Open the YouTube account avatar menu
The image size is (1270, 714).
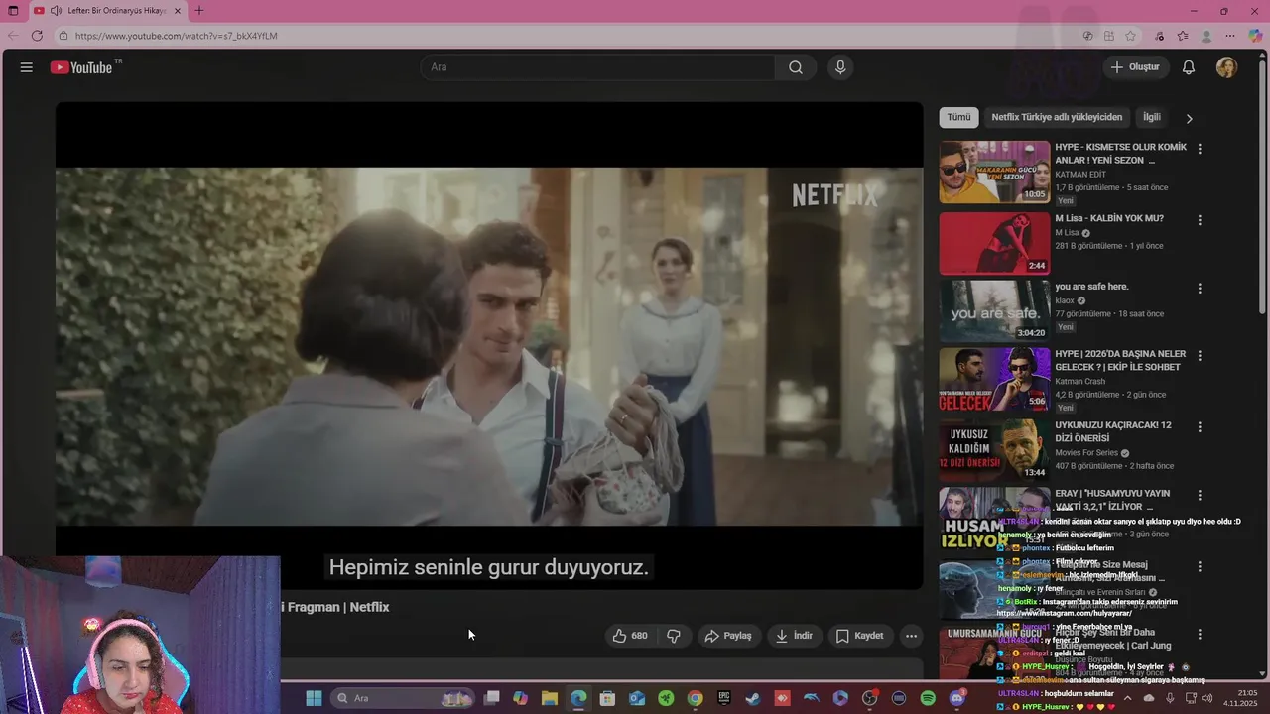1227,67
